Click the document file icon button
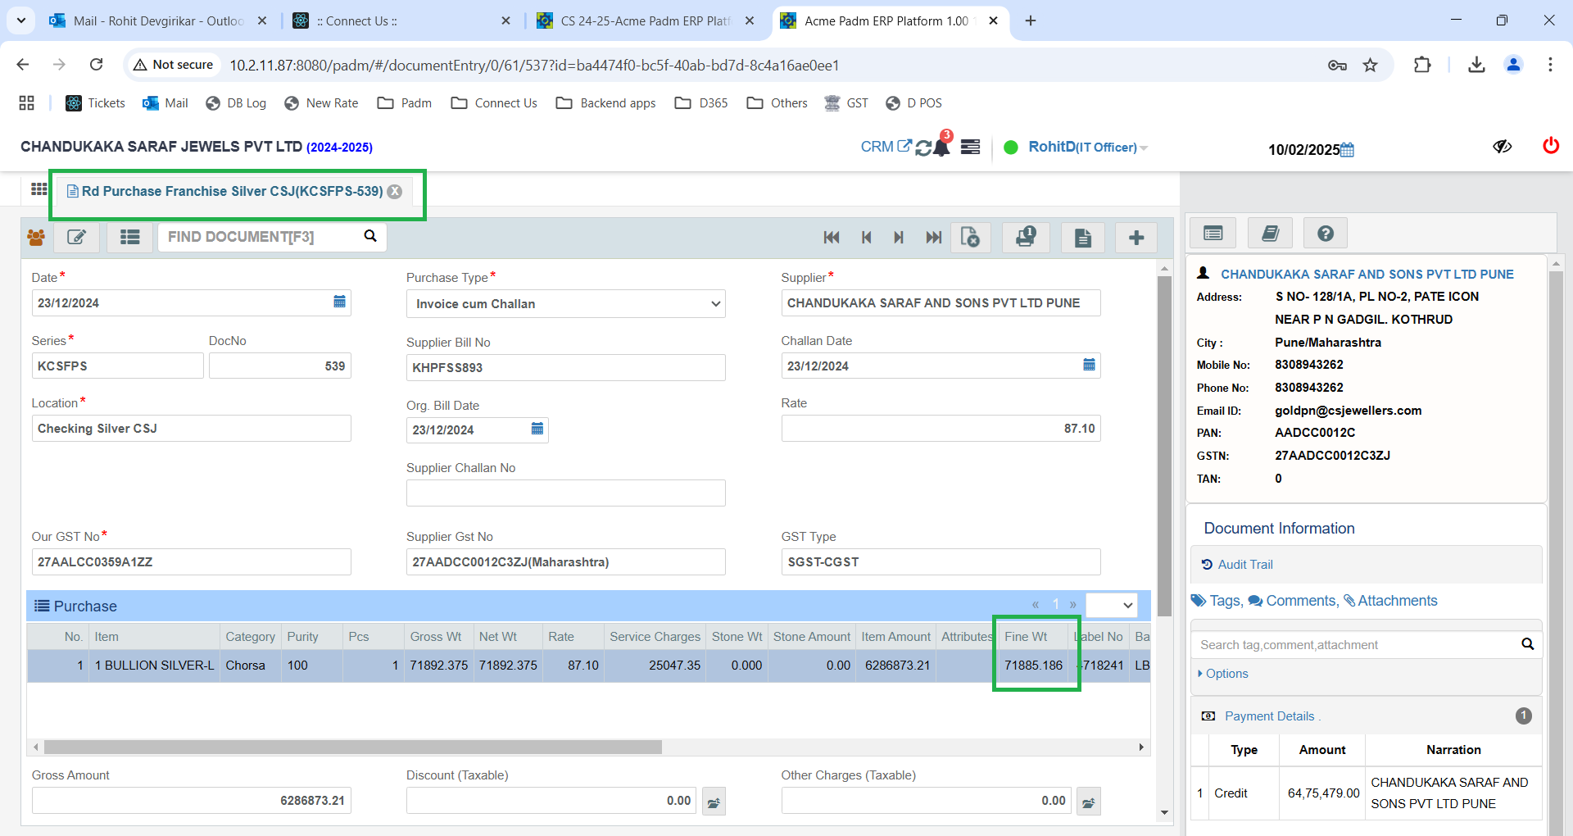This screenshot has width=1573, height=836. tap(1083, 238)
